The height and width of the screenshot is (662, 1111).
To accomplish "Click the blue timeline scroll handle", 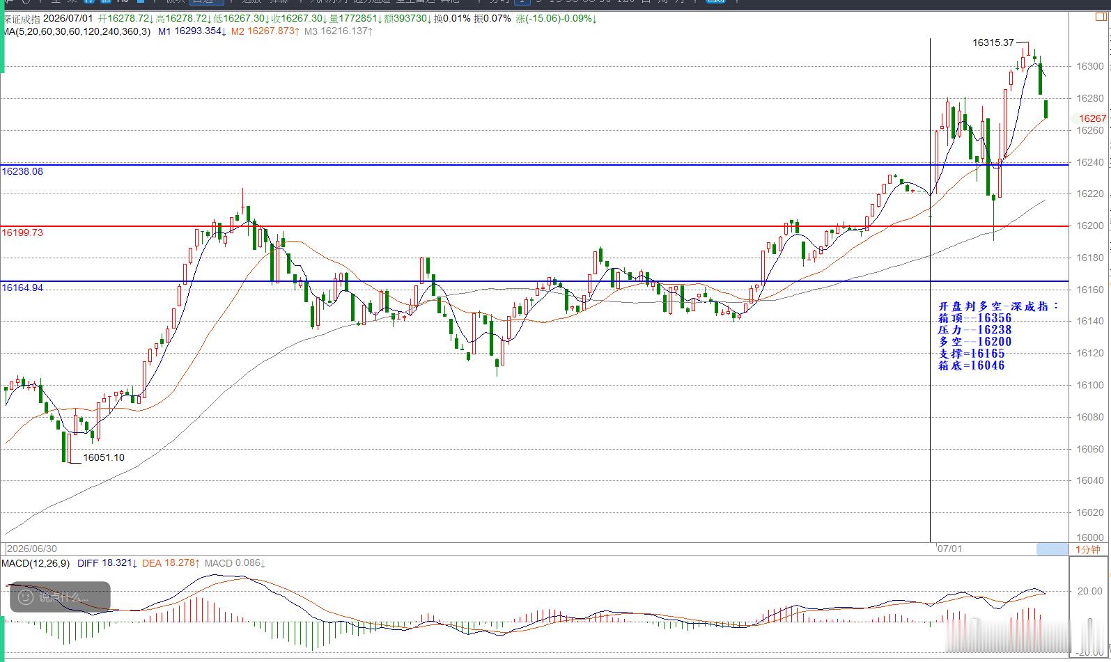I will coord(1052,549).
